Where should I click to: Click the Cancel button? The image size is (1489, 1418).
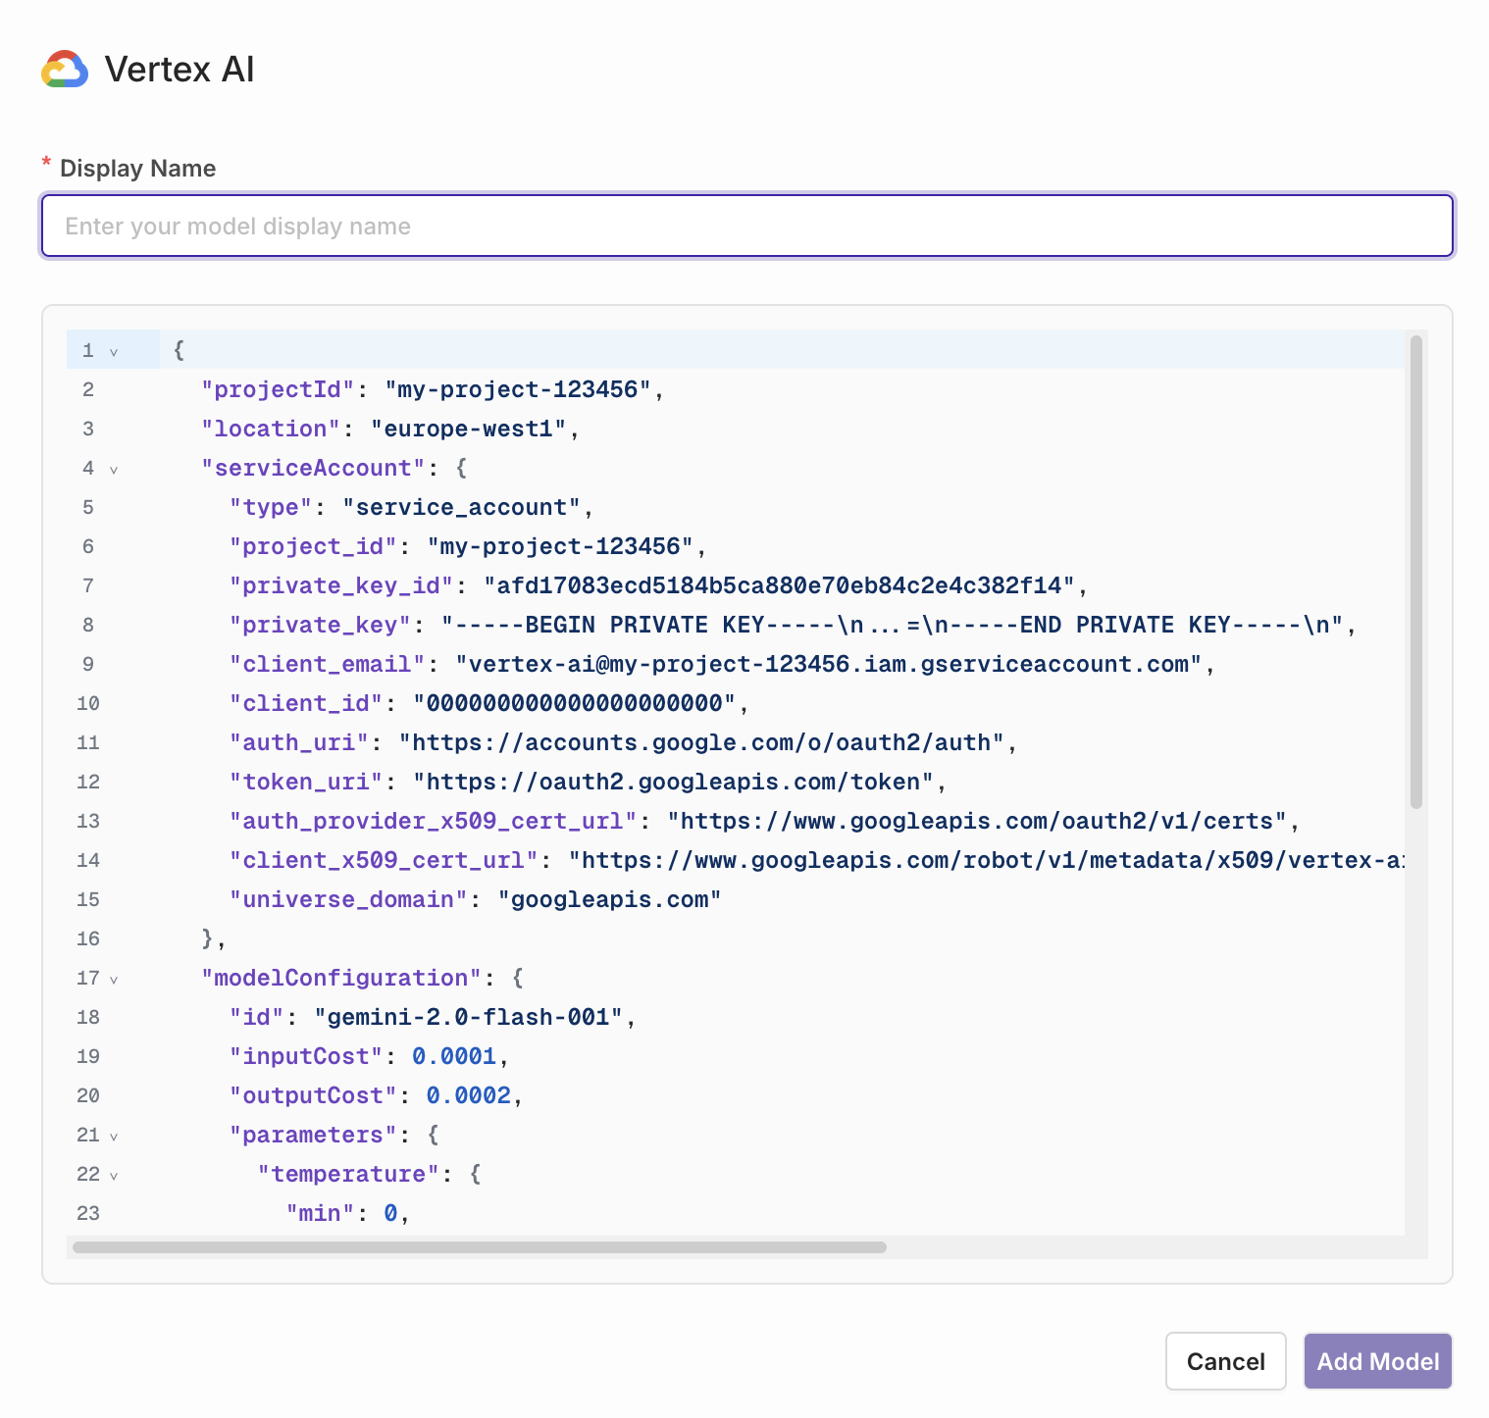(x=1225, y=1361)
